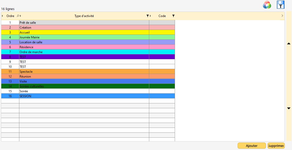Select the yellow Accueil row
292x150 pixels.
pos(84,32)
